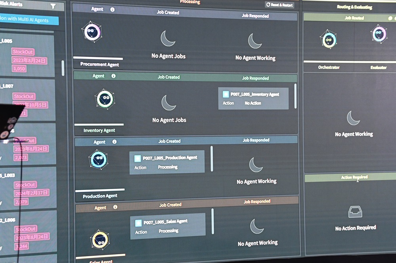
Task: Click the Sales Agent avatar icon
Action: [x=100, y=240]
